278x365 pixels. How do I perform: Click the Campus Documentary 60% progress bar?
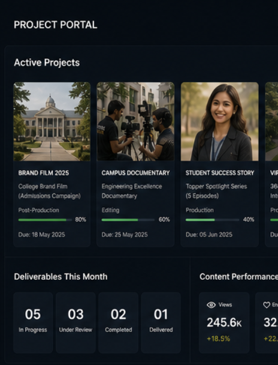(x=128, y=220)
